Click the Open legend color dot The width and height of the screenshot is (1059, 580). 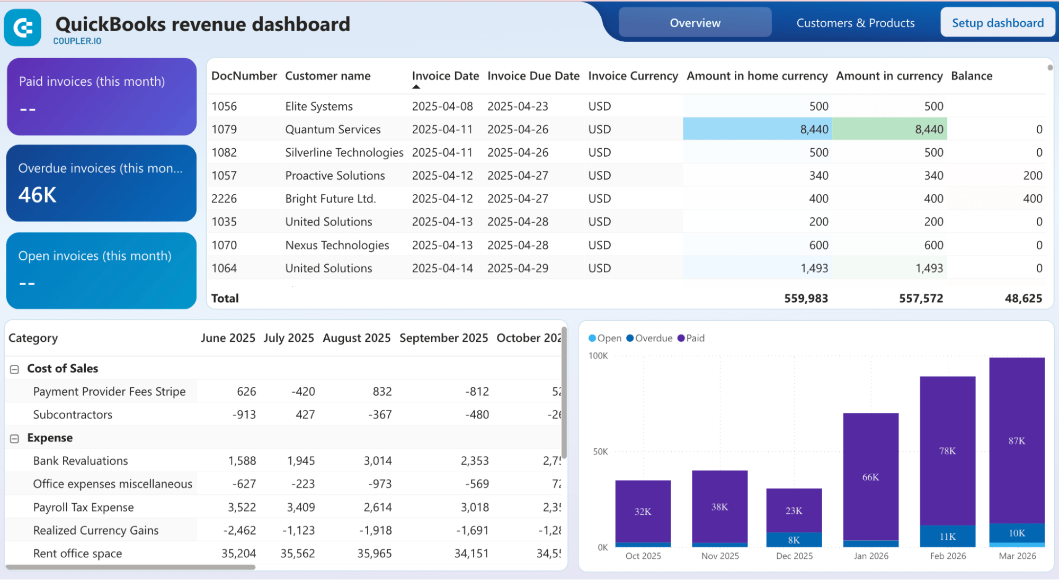(592, 338)
